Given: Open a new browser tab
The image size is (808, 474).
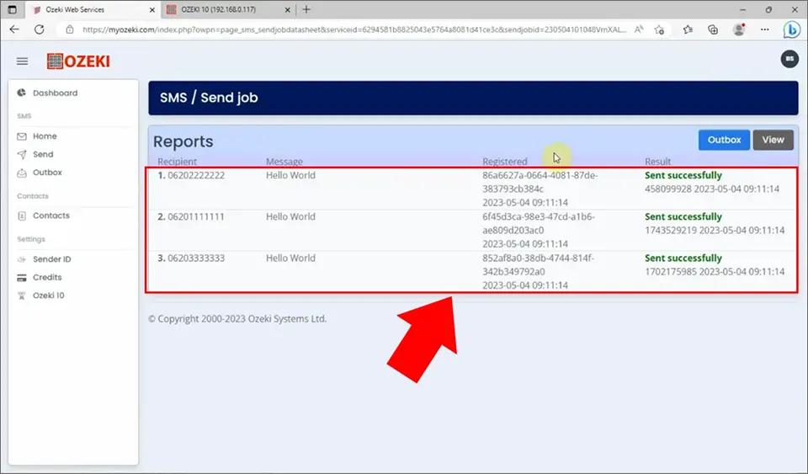Looking at the screenshot, I should (x=306, y=9).
